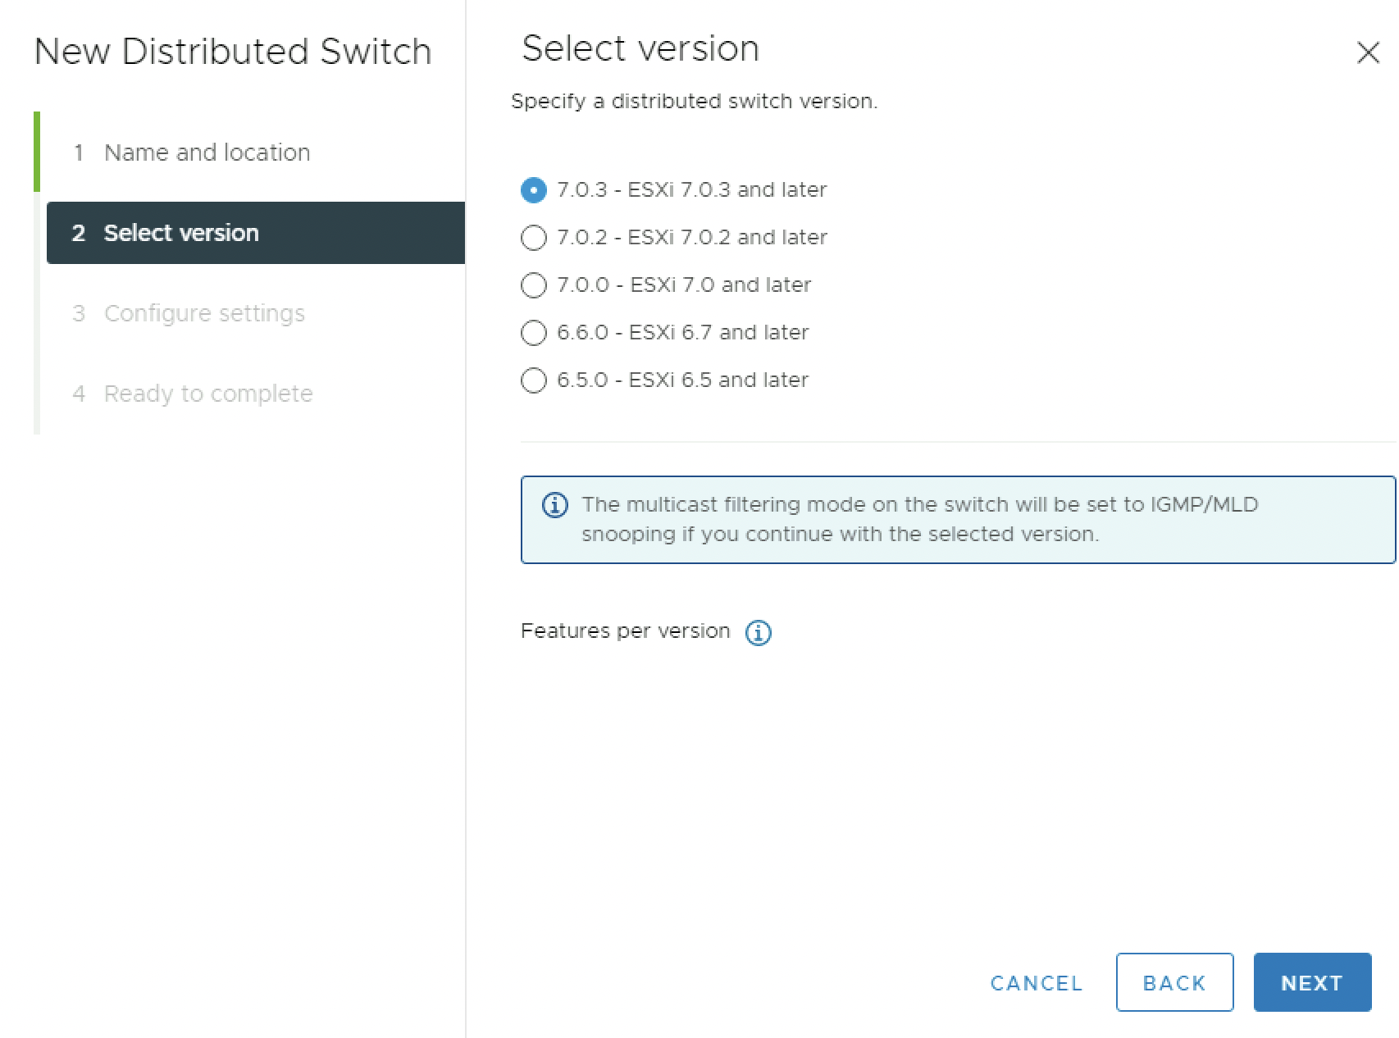Close the New Distributed Switch dialog

1367,52
